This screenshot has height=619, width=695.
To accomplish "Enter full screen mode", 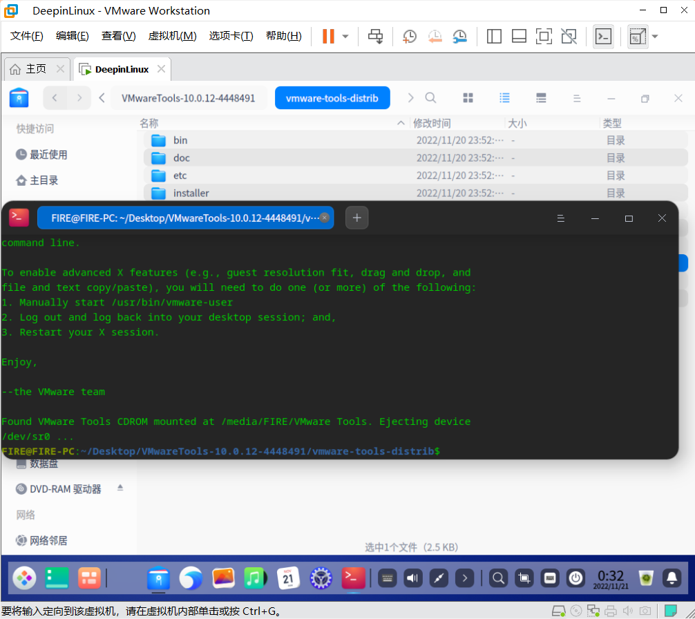I will tap(544, 37).
